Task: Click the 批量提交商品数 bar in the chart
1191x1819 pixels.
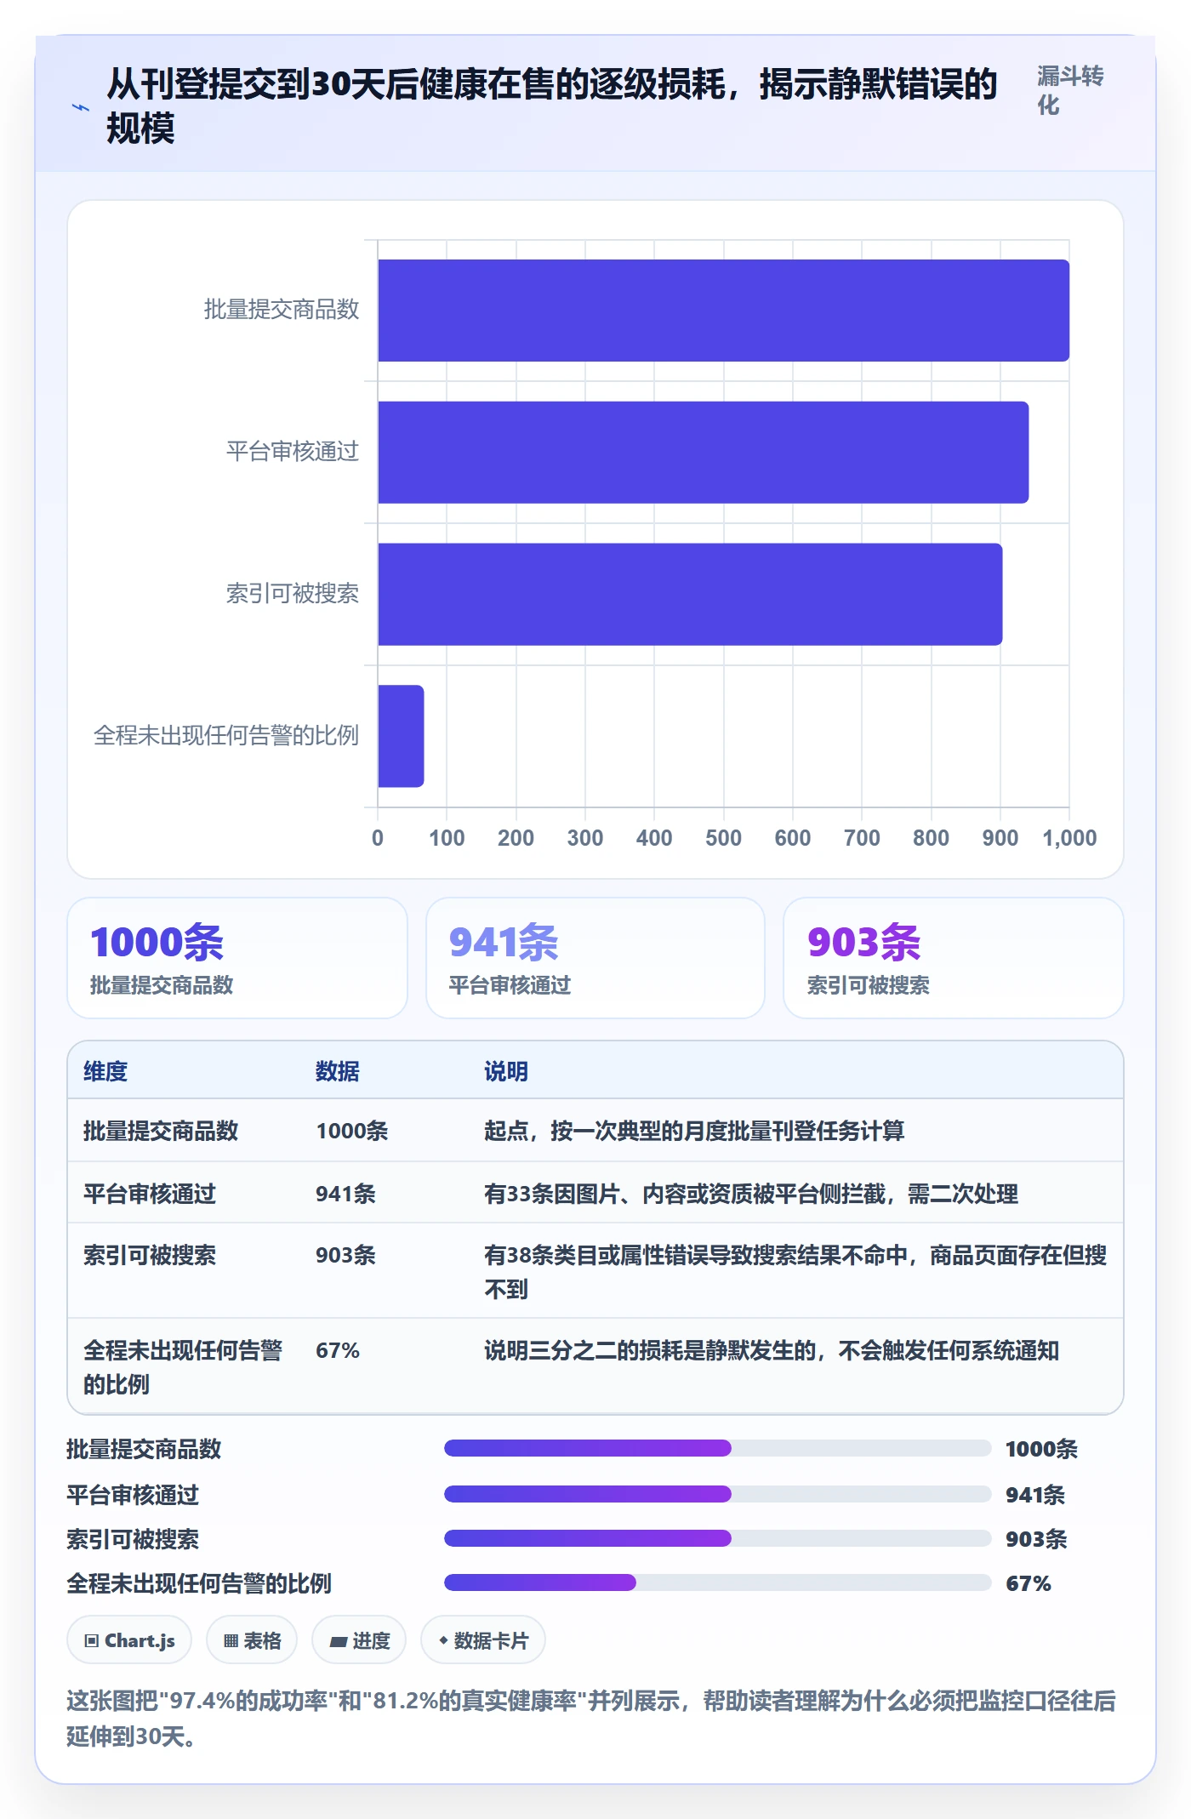Action: [723, 311]
